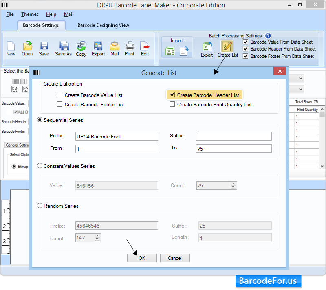
Task: Select the Random Series option
Action: click(40, 206)
